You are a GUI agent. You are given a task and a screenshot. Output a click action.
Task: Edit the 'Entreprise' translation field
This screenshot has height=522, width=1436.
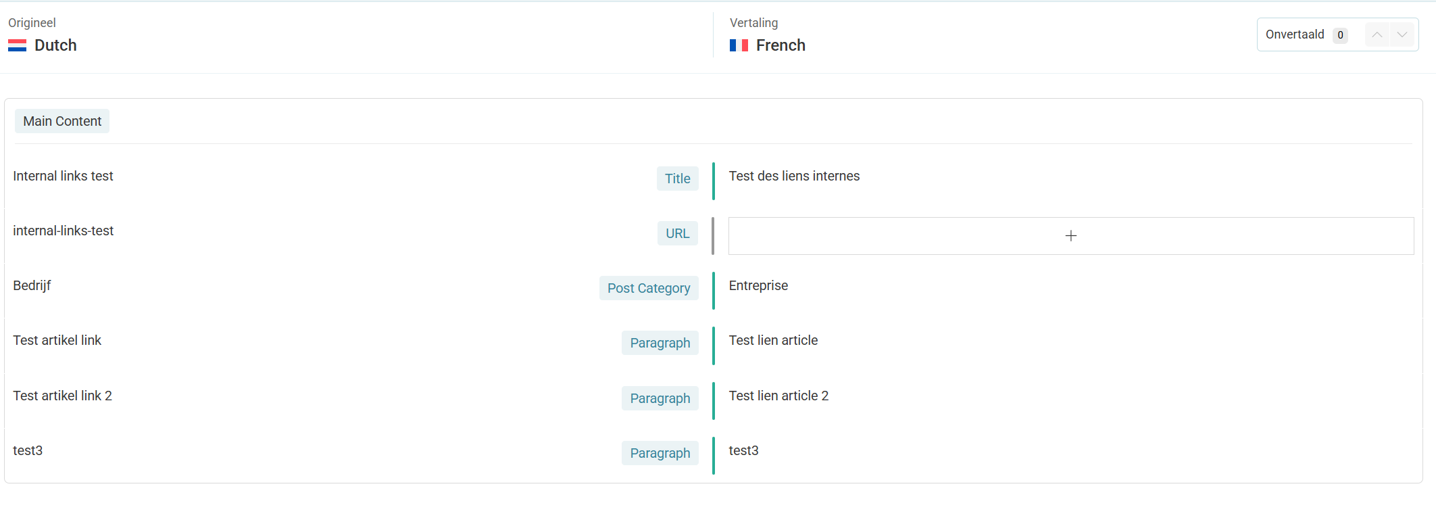click(x=758, y=285)
